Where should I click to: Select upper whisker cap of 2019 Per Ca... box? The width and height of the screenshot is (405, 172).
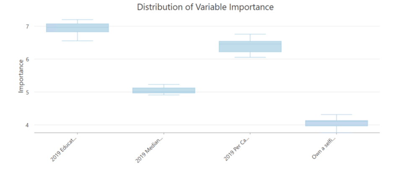click(250, 34)
